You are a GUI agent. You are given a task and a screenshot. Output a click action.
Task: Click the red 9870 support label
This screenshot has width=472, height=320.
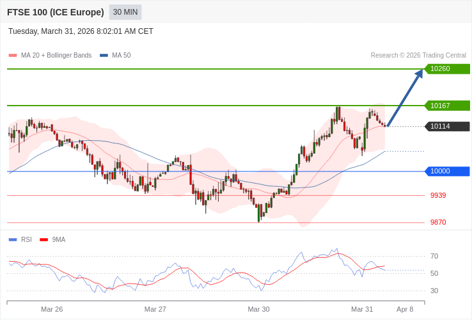tap(438, 222)
